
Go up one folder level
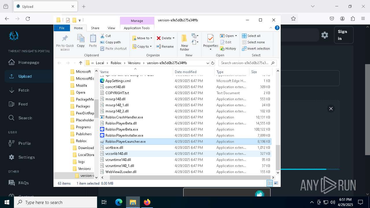click(81, 63)
